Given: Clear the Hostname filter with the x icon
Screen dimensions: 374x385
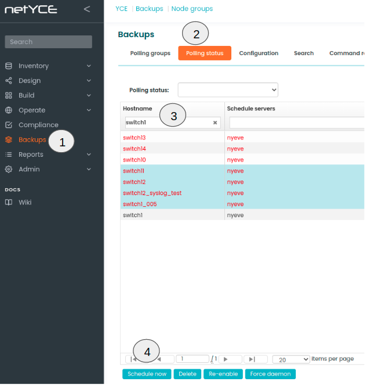Looking at the screenshot, I should point(215,123).
